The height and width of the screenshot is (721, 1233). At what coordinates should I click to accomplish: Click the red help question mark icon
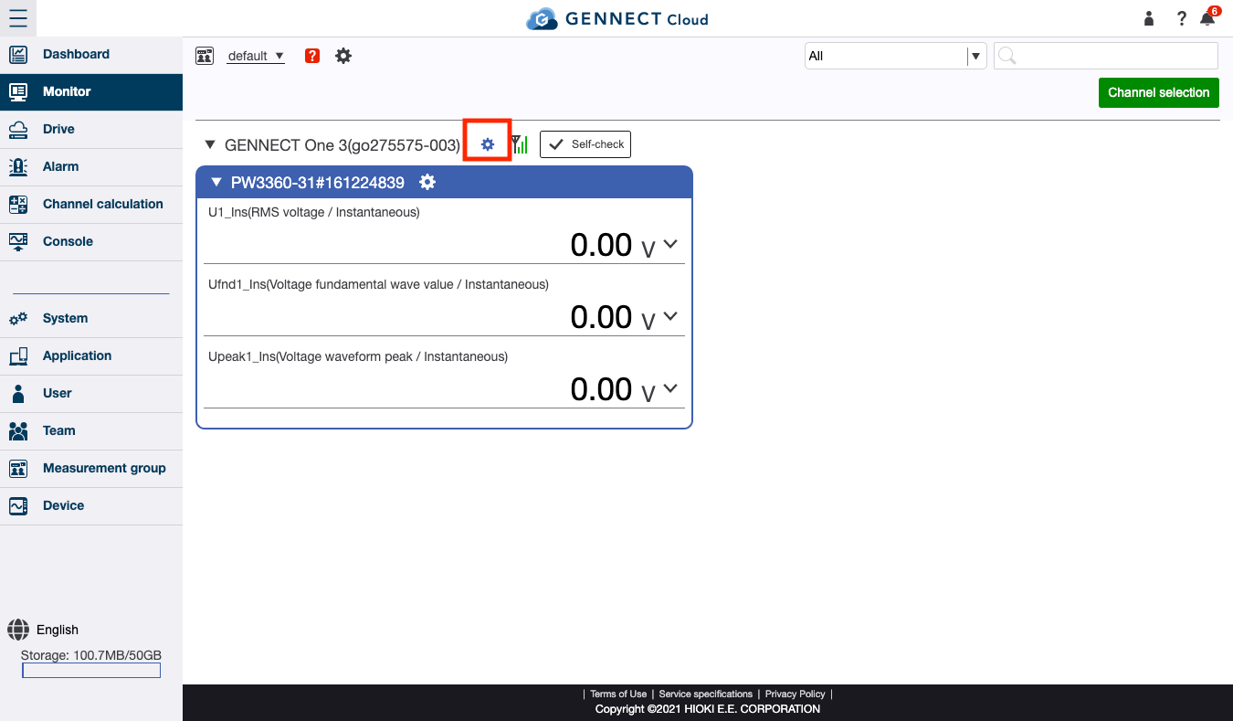click(x=311, y=56)
